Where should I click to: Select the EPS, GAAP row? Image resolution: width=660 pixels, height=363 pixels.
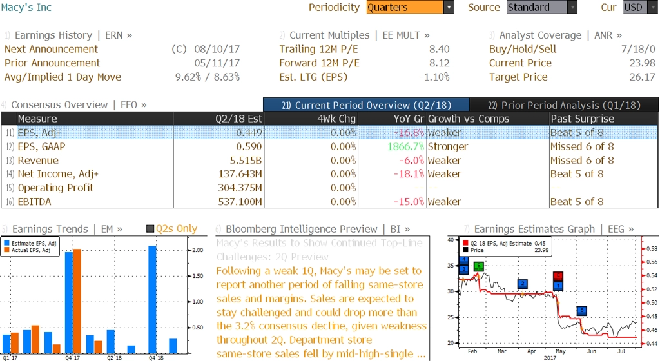(329, 146)
